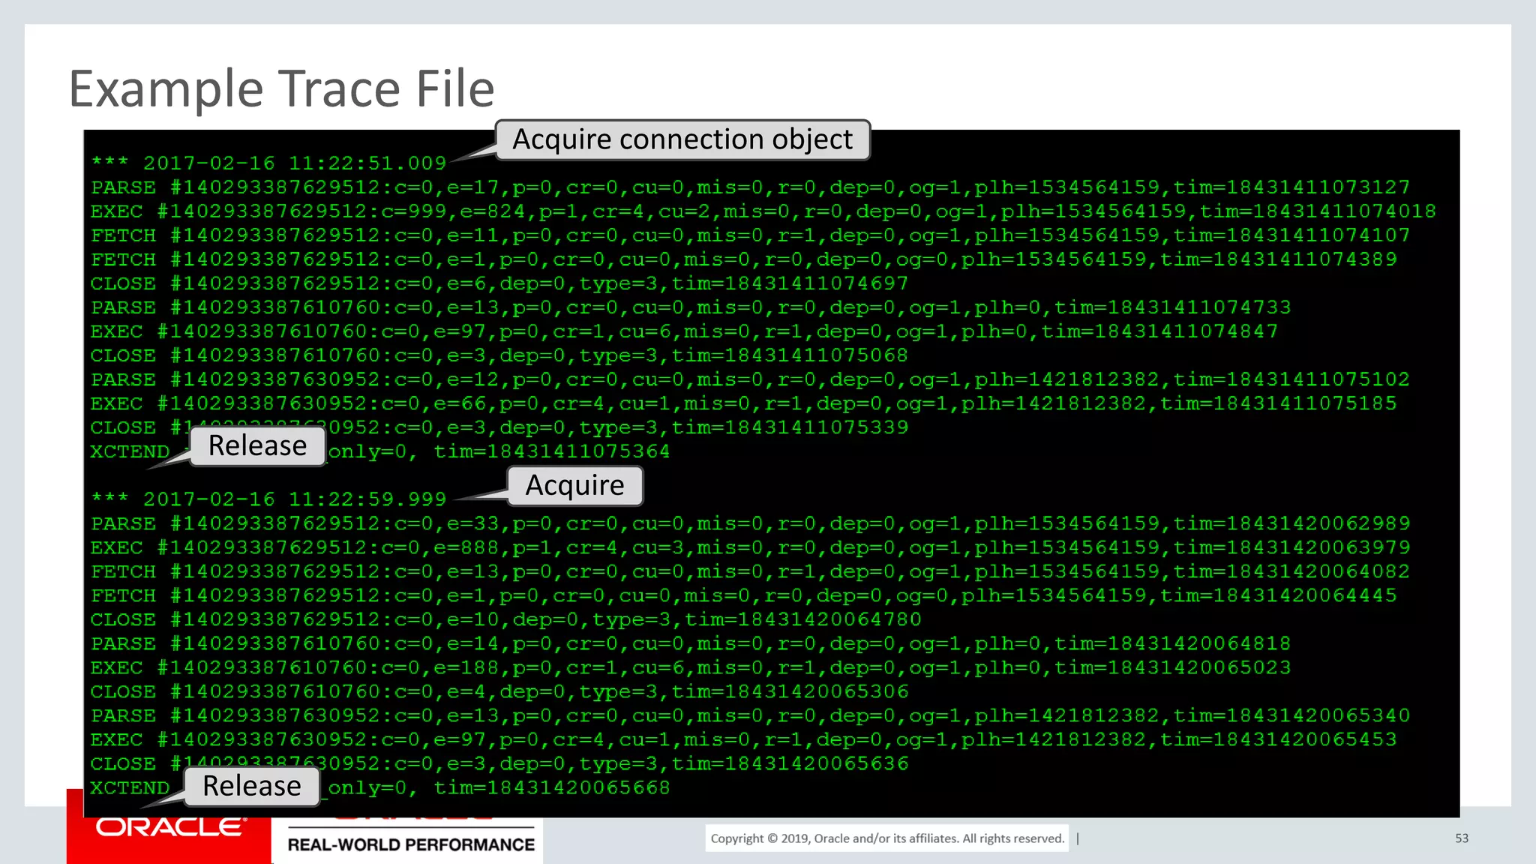
Task: Select the PARSE line with tim=18431411075102
Action: (750, 379)
